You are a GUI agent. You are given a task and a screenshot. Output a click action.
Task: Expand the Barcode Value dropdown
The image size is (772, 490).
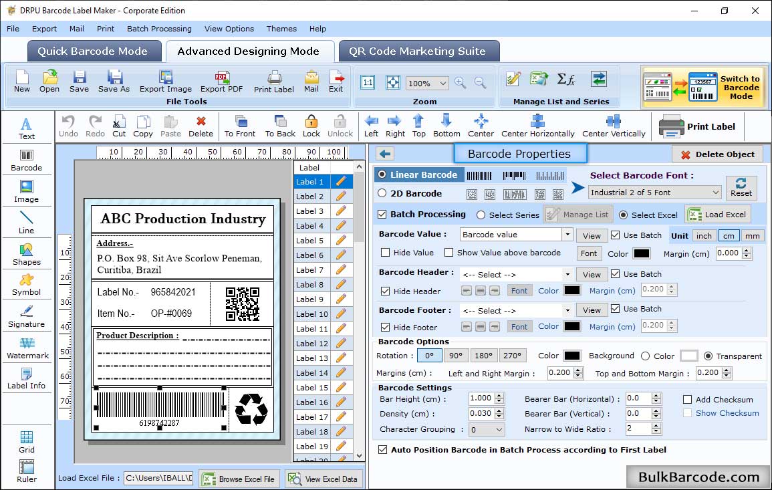(x=567, y=235)
